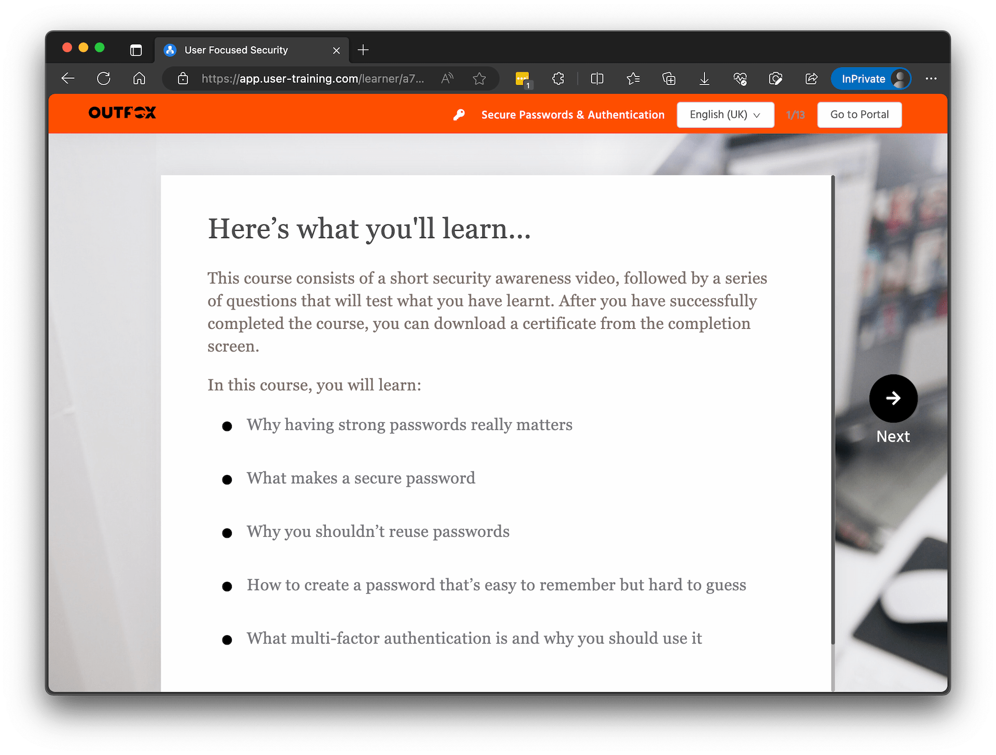Click the Next arrow button
The height and width of the screenshot is (755, 996).
(x=893, y=398)
